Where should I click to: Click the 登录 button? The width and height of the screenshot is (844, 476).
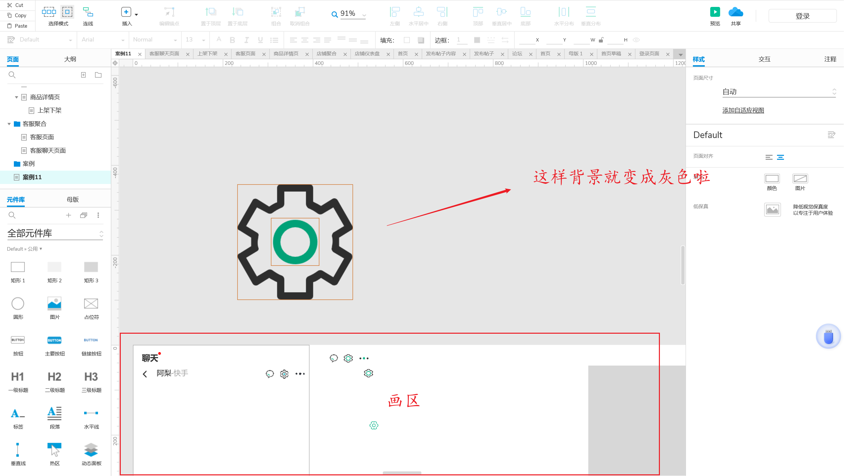802,16
